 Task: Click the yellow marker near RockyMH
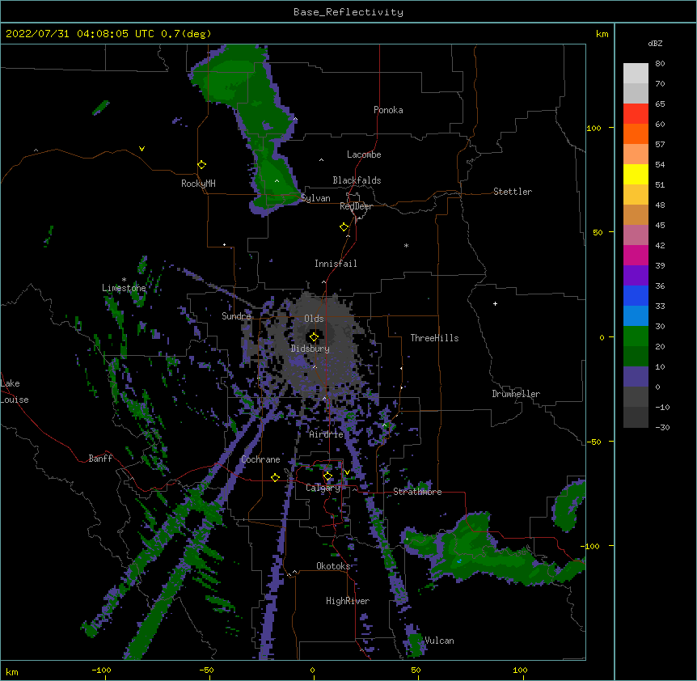click(201, 164)
